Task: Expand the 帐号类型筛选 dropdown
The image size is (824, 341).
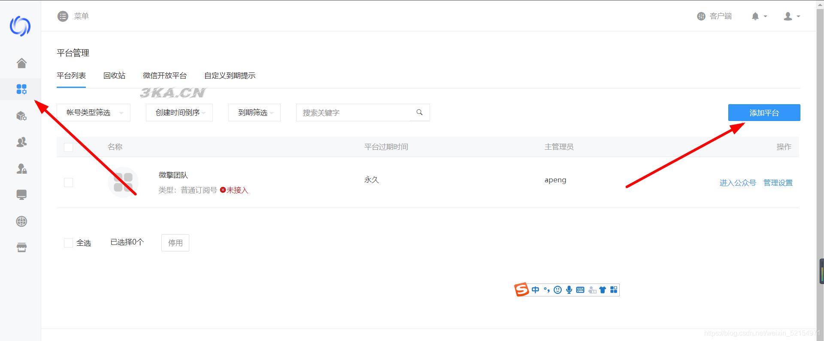Action: 94,112
